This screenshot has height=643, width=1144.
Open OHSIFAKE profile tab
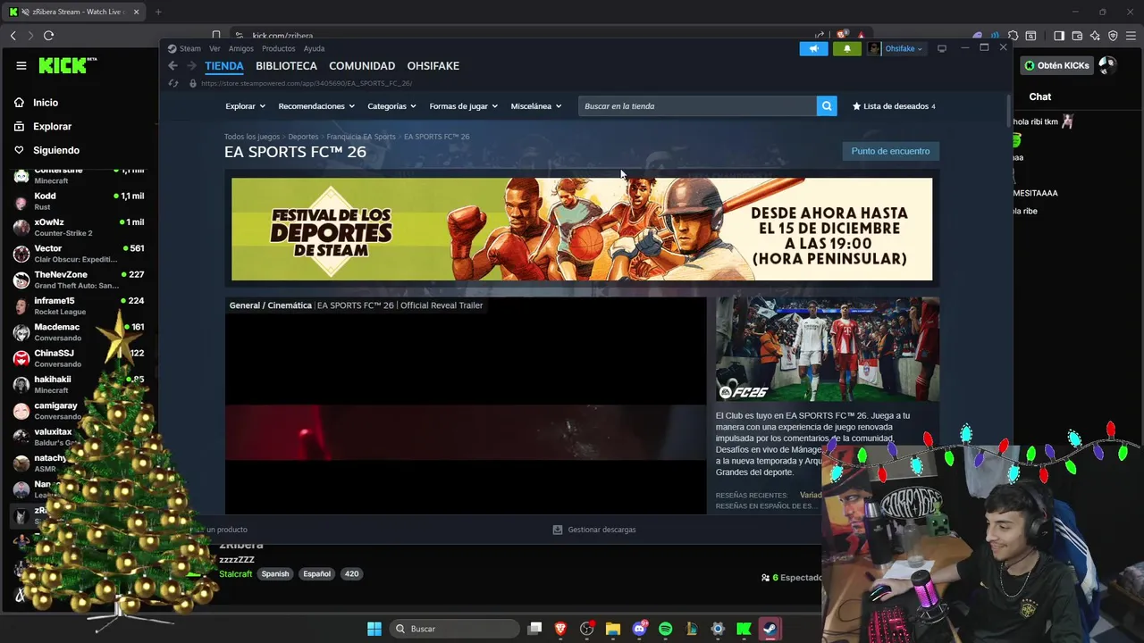pyautogui.click(x=433, y=66)
